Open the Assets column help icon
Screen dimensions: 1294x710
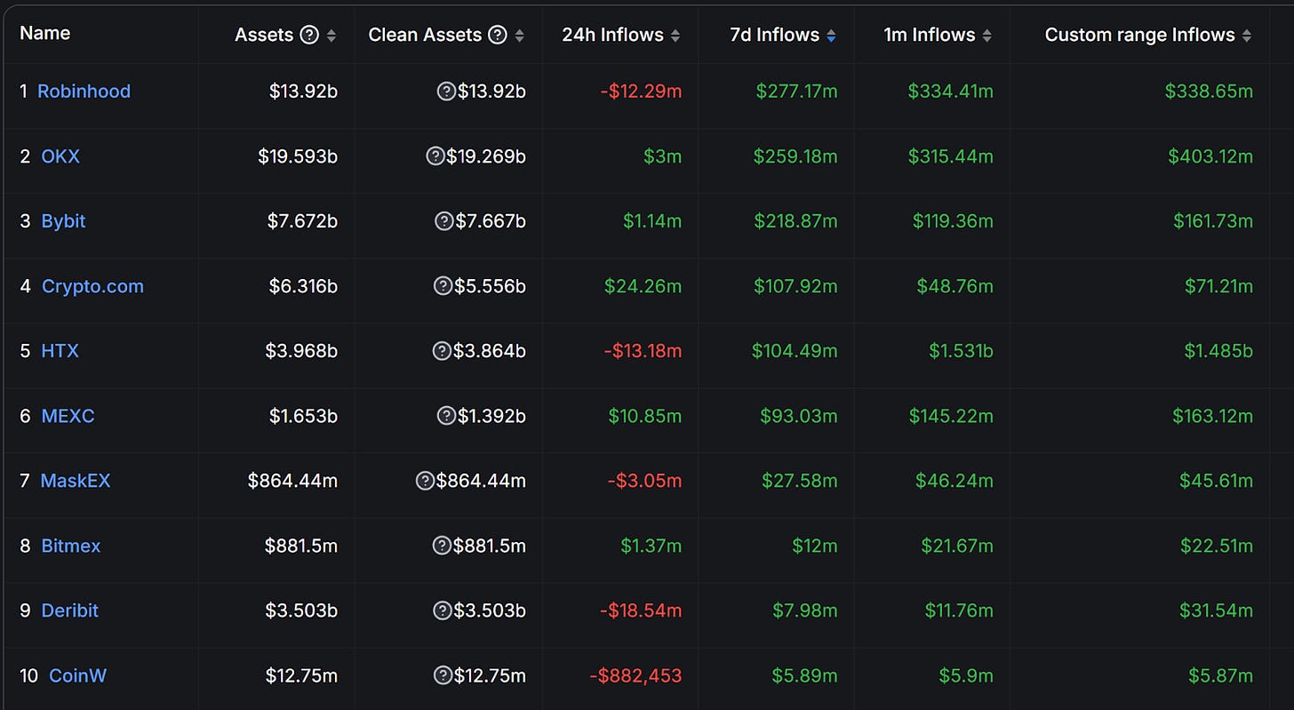[309, 35]
